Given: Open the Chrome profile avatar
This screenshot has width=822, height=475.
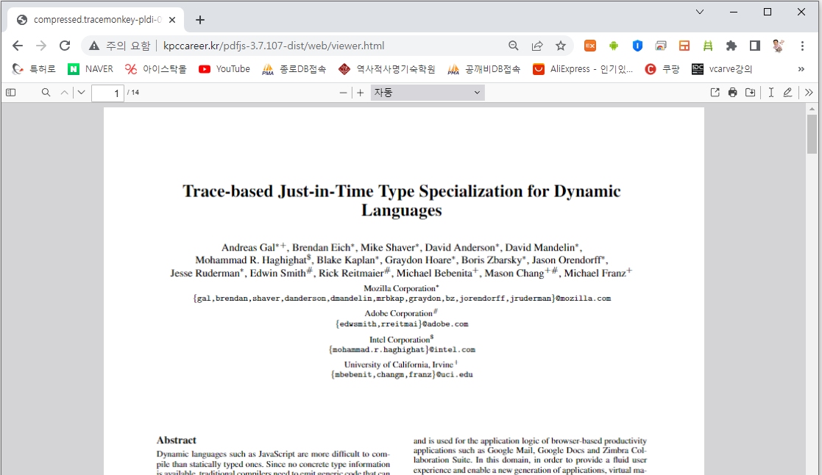Looking at the screenshot, I should 779,46.
